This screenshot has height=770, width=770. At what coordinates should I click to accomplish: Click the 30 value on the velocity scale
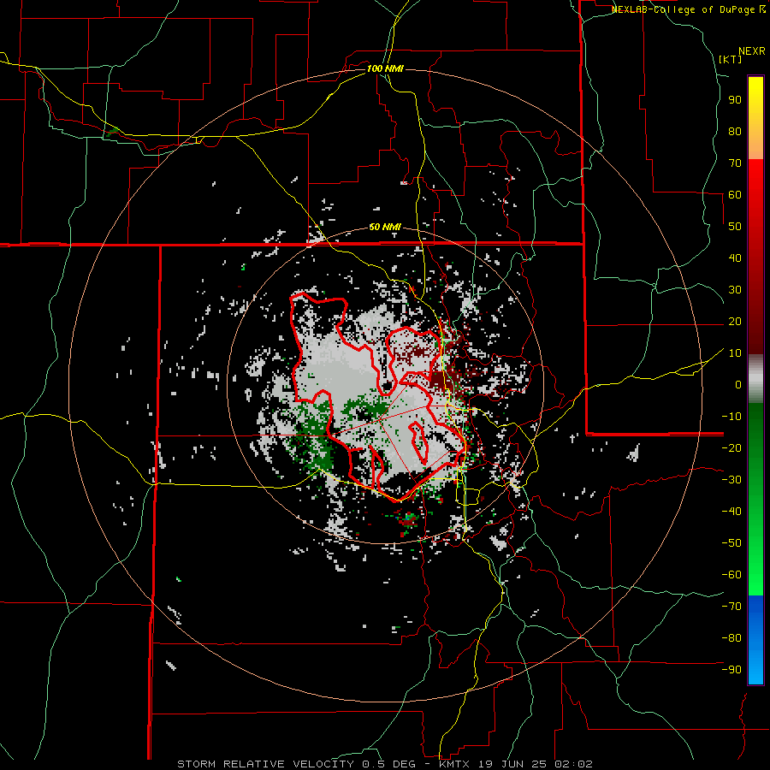click(x=735, y=290)
